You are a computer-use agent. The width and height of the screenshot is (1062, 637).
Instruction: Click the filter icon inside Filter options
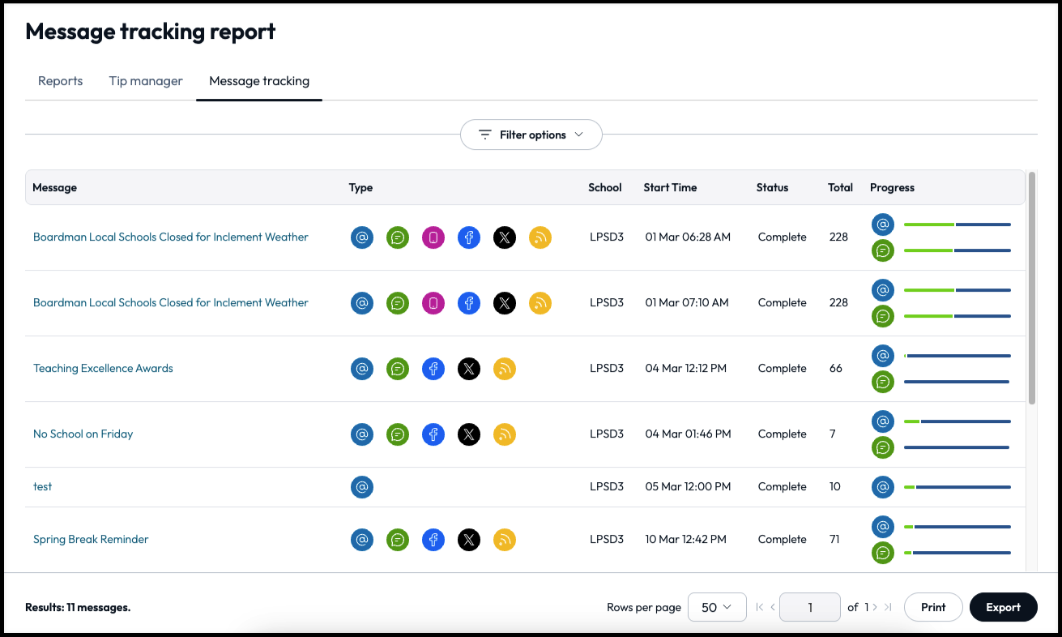485,135
